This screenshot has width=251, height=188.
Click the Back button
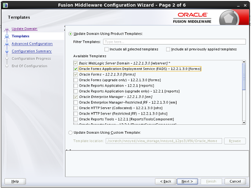tap(166, 181)
